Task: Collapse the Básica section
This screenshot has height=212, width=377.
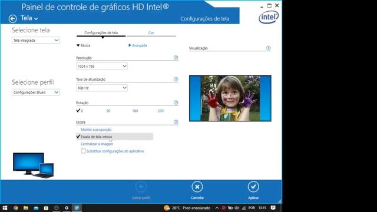Action: click(84, 45)
